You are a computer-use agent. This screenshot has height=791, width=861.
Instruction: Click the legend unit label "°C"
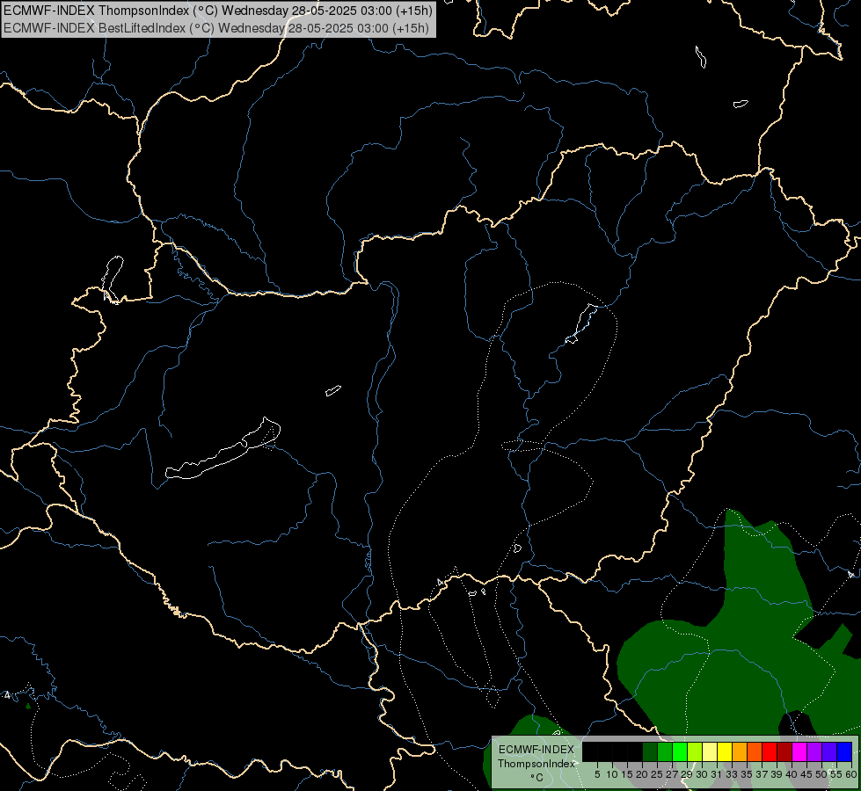click(537, 777)
